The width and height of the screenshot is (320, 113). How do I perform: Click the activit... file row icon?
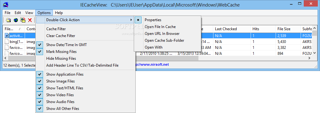click(7, 36)
